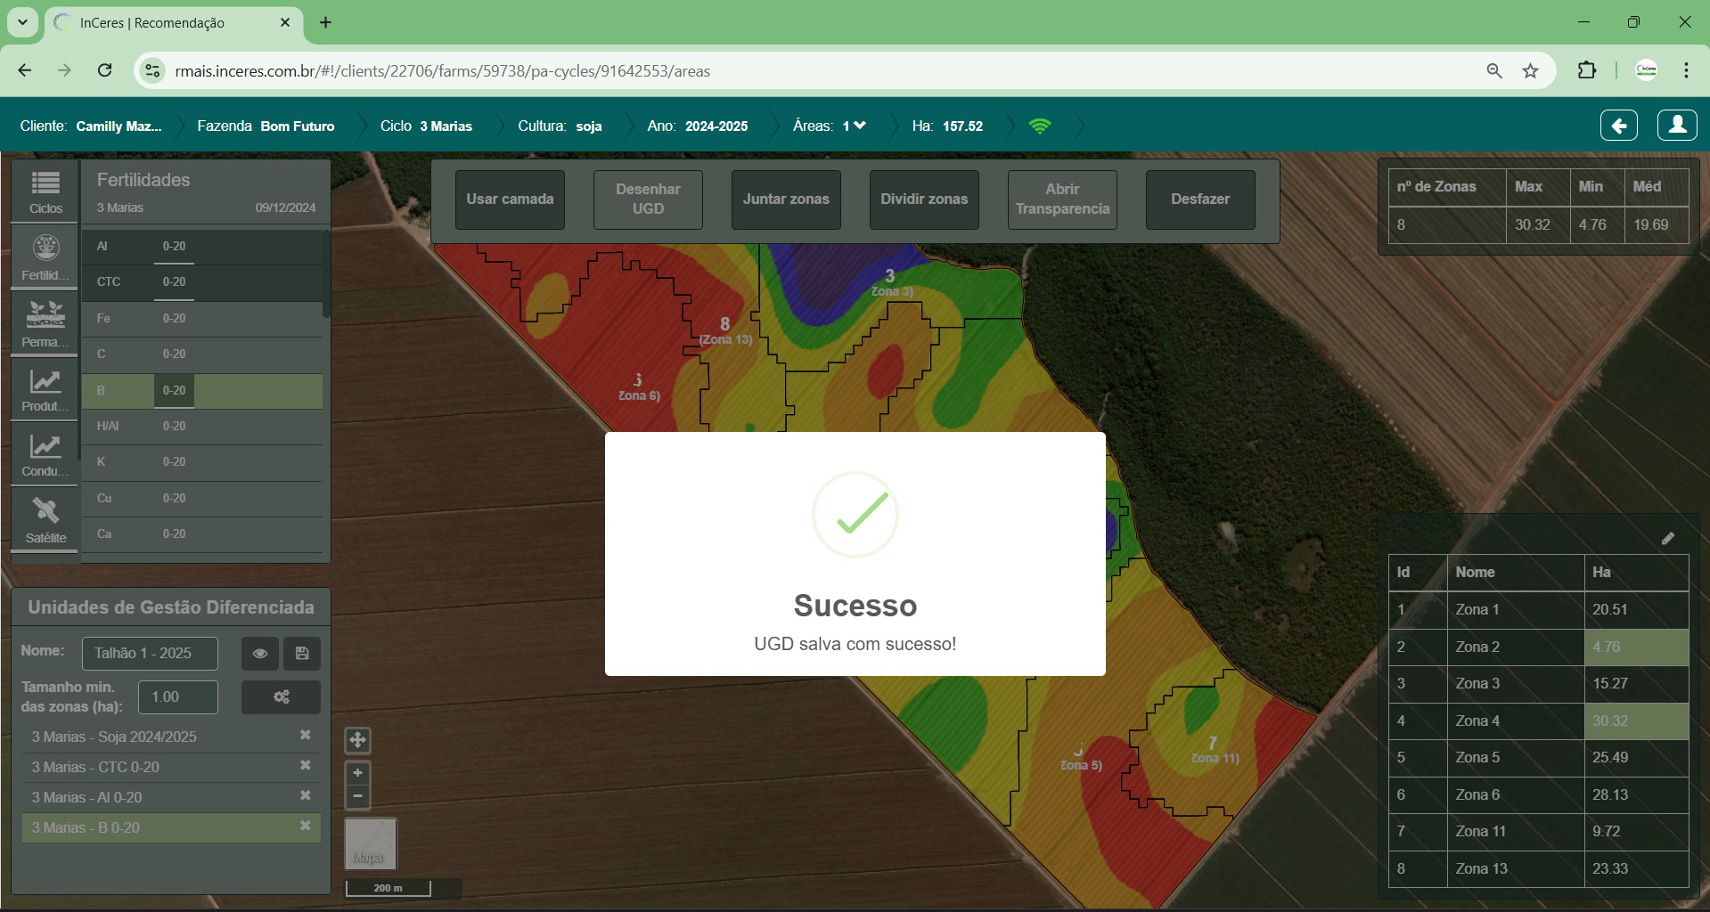Select Zona 2 row in zone table
Image resolution: width=1710 pixels, height=912 pixels.
pyautogui.click(x=1538, y=647)
